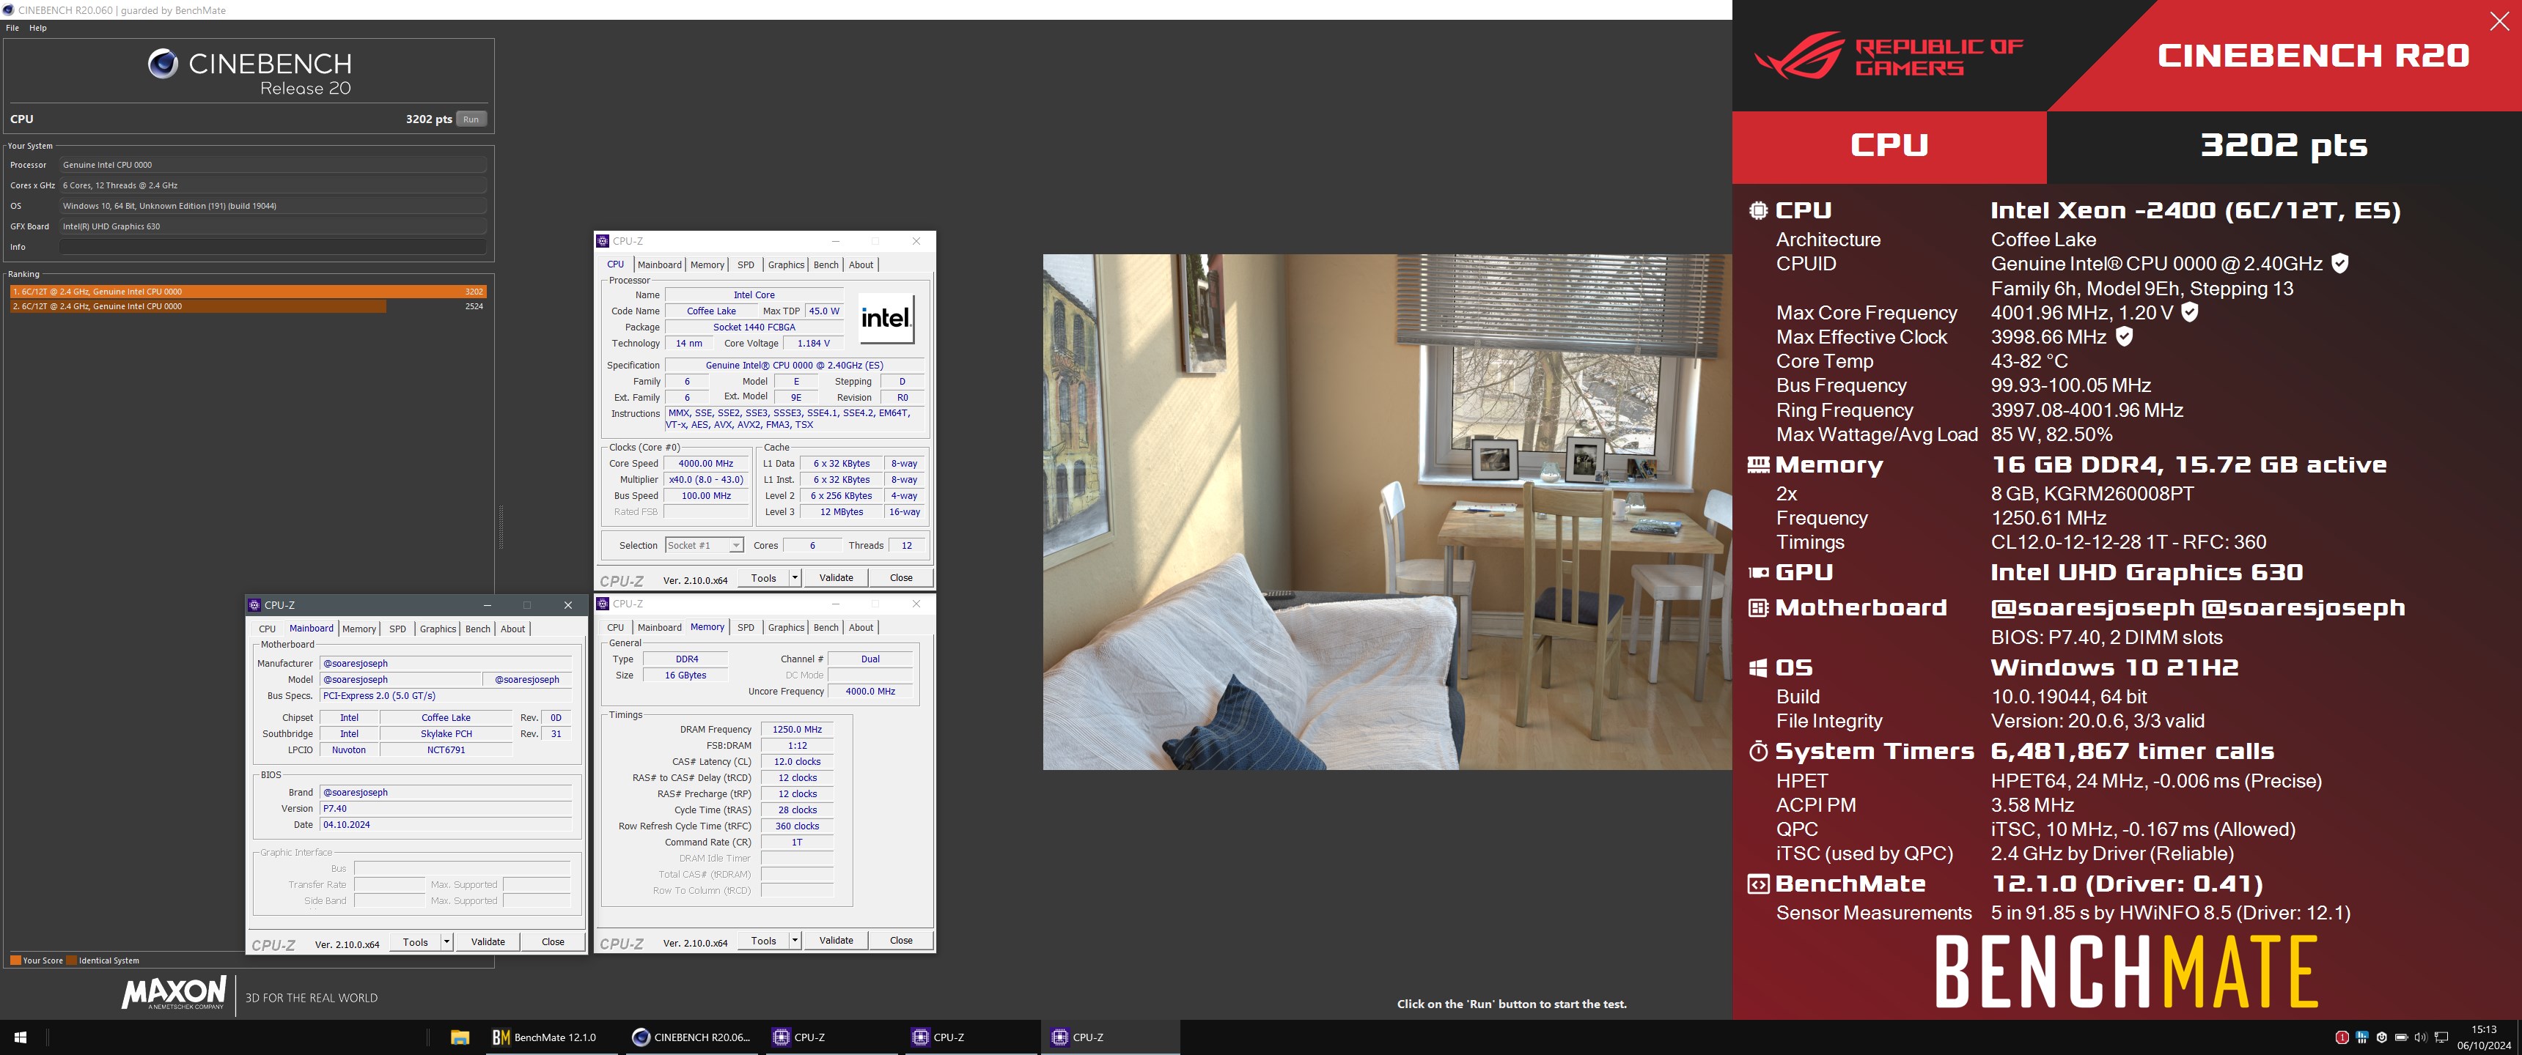Expand Tools dropdown arrow in CPU-Z Mainboard window
Image resolution: width=2522 pixels, height=1055 pixels.
coord(446,942)
